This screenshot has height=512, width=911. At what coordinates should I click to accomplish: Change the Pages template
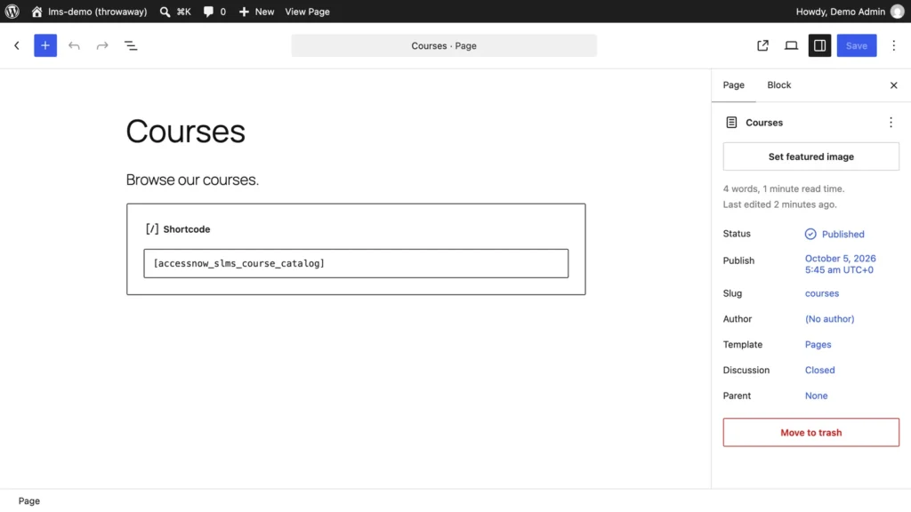[818, 344]
